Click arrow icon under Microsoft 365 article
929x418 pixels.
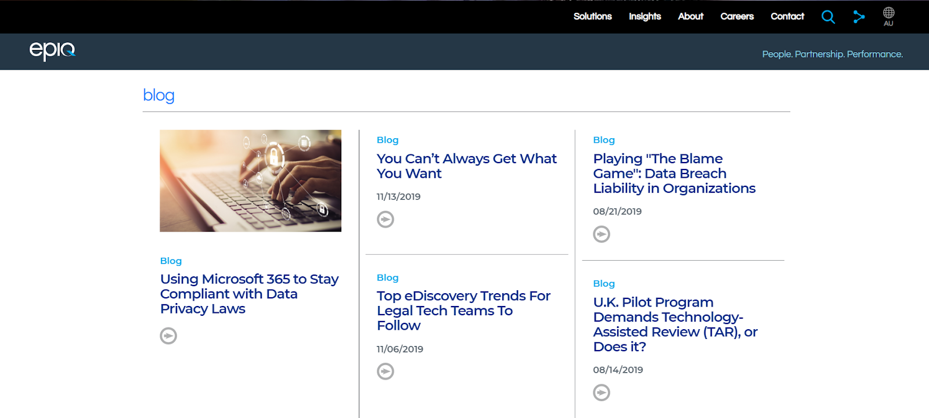click(168, 336)
